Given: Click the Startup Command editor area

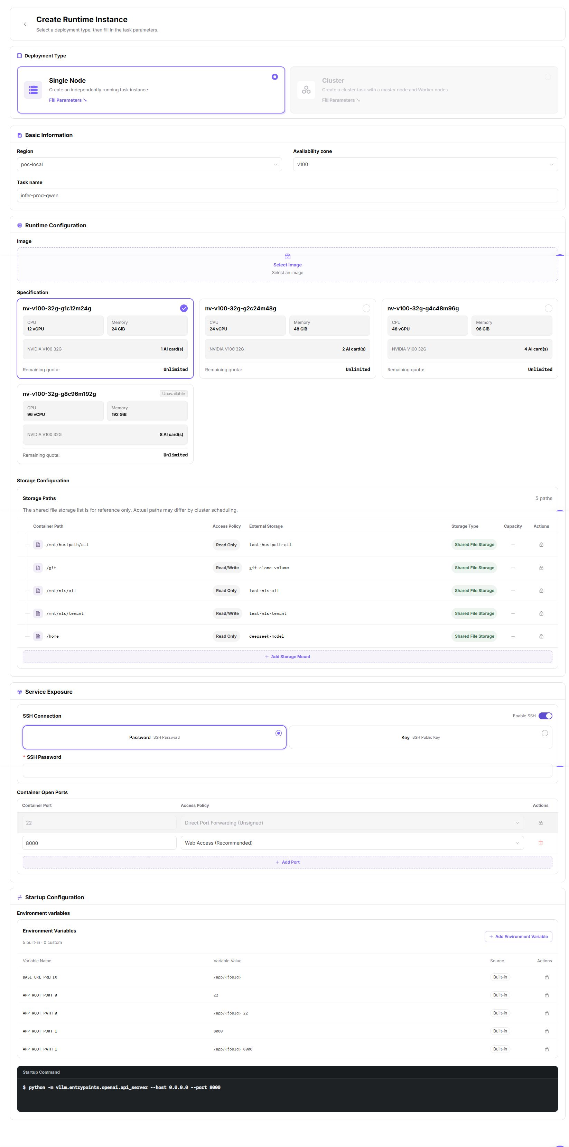Looking at the screenshot, I should (287, 1094).
